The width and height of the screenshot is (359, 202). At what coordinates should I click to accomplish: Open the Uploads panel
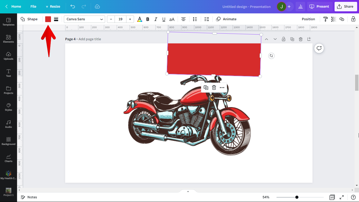[8, 55]
